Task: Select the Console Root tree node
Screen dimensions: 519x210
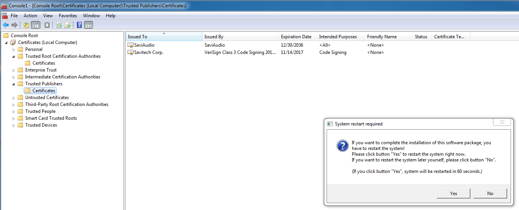Action: [x=24, y=36]
